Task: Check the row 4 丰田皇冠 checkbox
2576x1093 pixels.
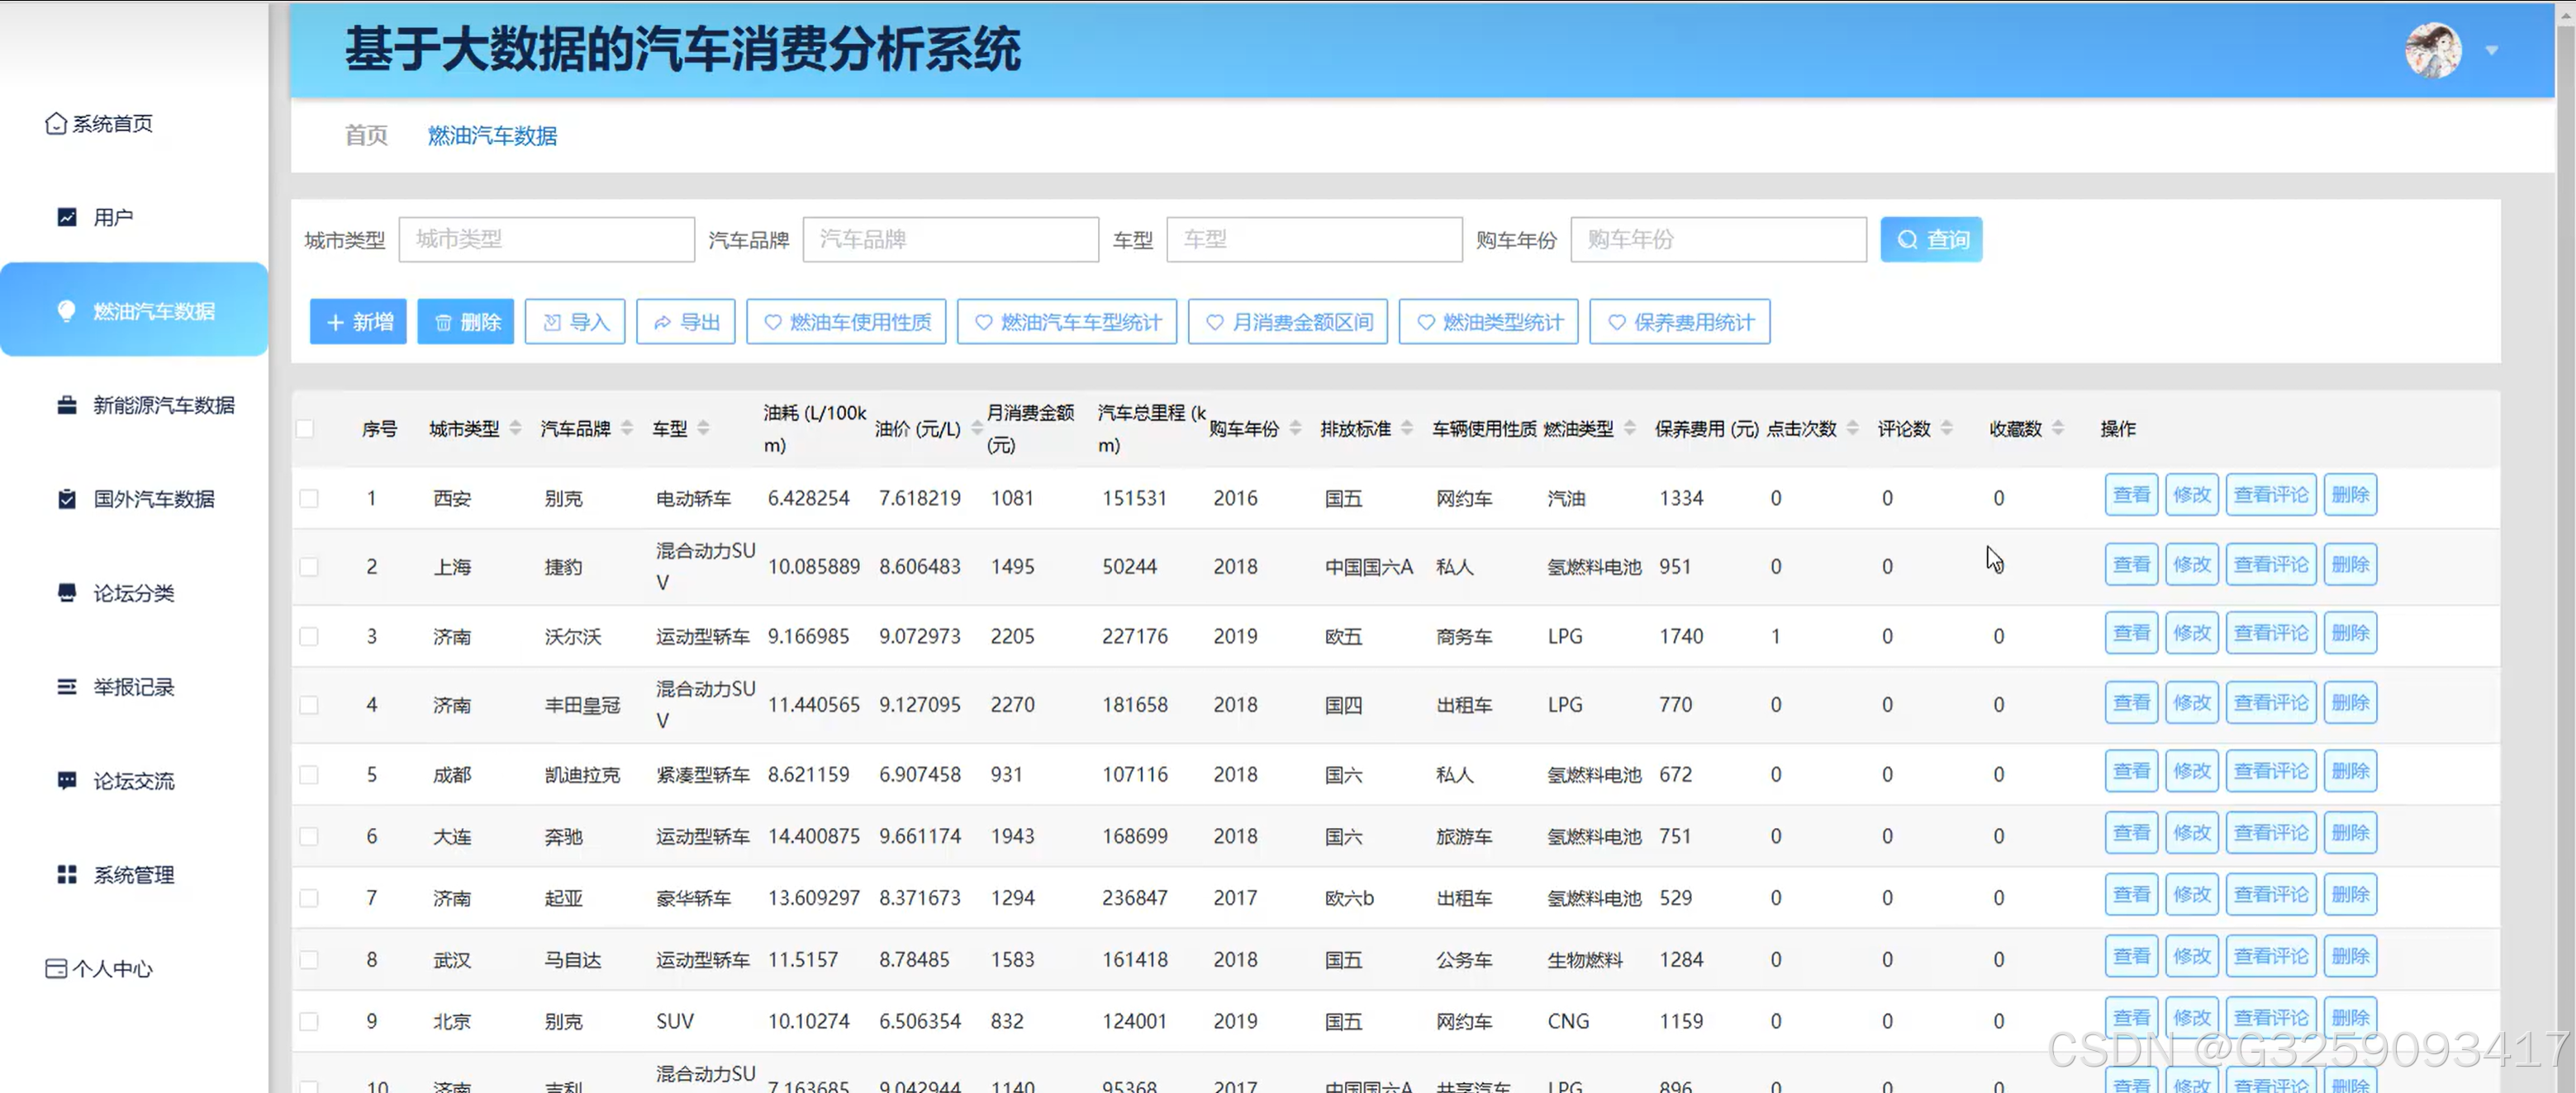Action: (x=309, y=705)
